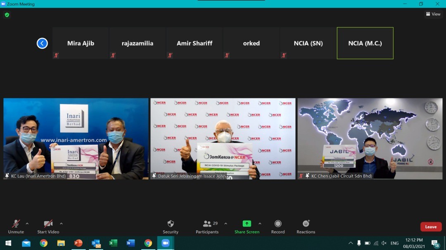Expand video options arrow beside Start Video
Image resolution: width=446 pixels, height=250 pixels.
pos(61,224)
